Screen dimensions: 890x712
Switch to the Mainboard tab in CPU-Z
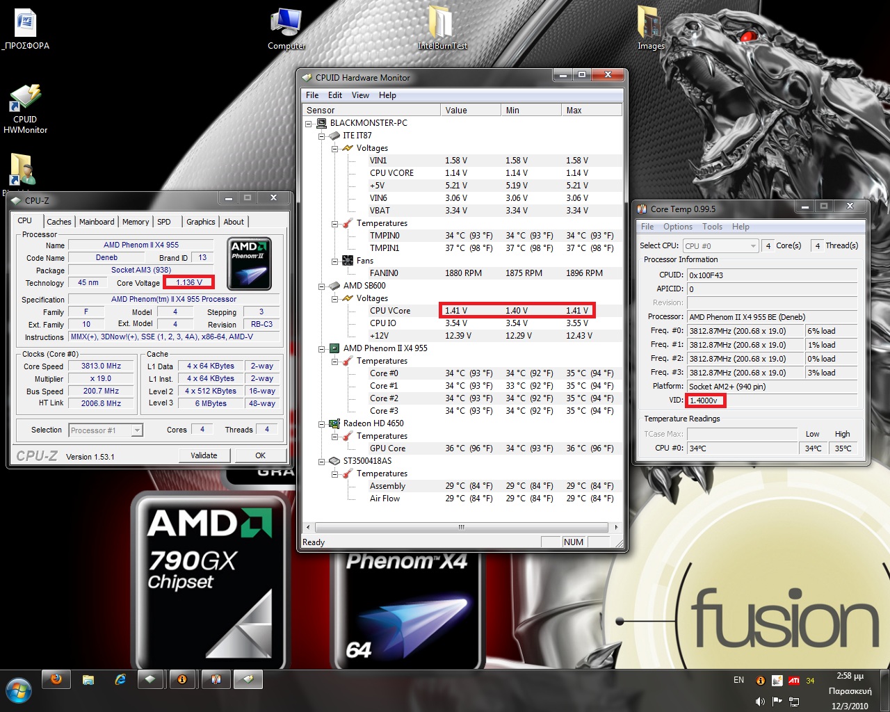pos(97,222)
